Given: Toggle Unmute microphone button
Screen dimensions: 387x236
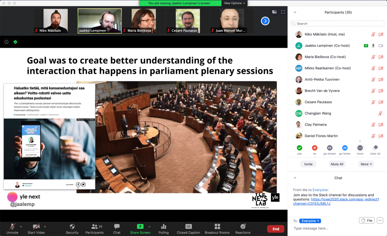Looking at the screenshot, I should click(x=12, y=227).
